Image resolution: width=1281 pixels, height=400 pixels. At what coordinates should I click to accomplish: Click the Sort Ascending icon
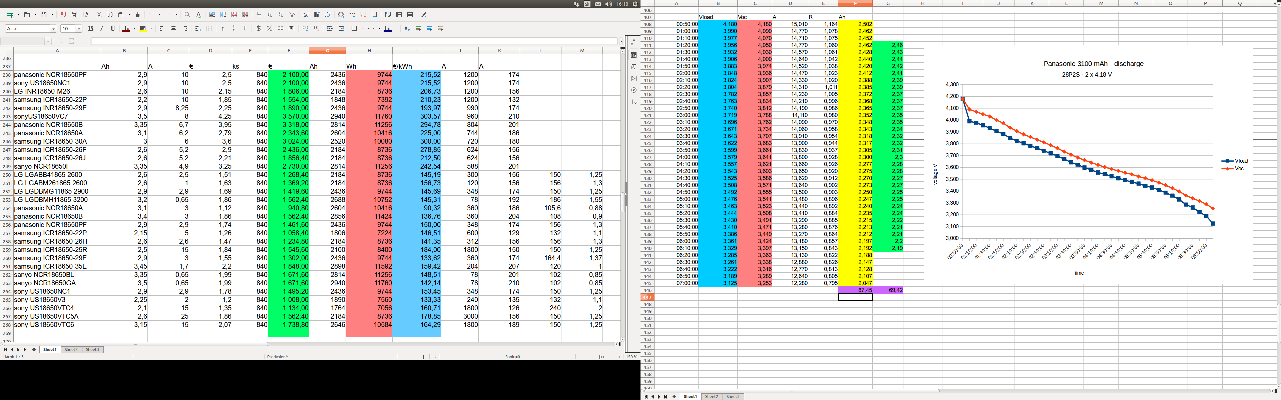pos(270,15)
